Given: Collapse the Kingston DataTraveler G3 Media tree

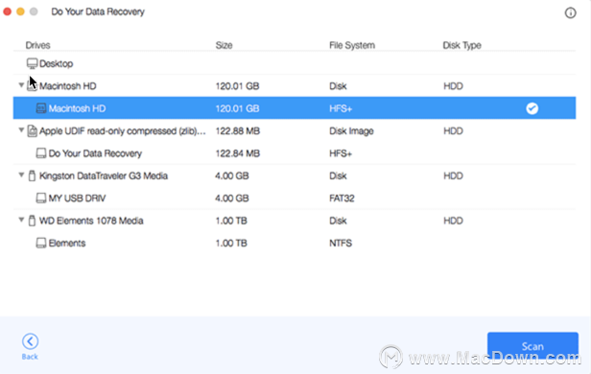Looking at the screenshot, I should 21,175.
